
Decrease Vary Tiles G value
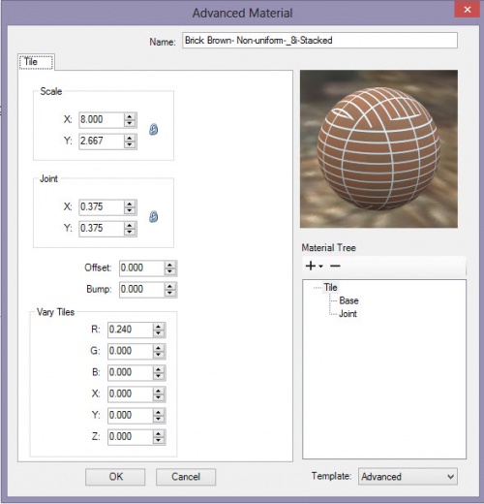click(x=159, y=355)
